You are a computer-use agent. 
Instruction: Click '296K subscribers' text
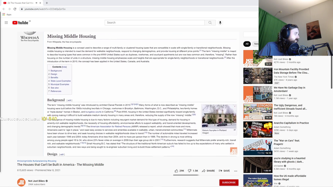point(36,184)
